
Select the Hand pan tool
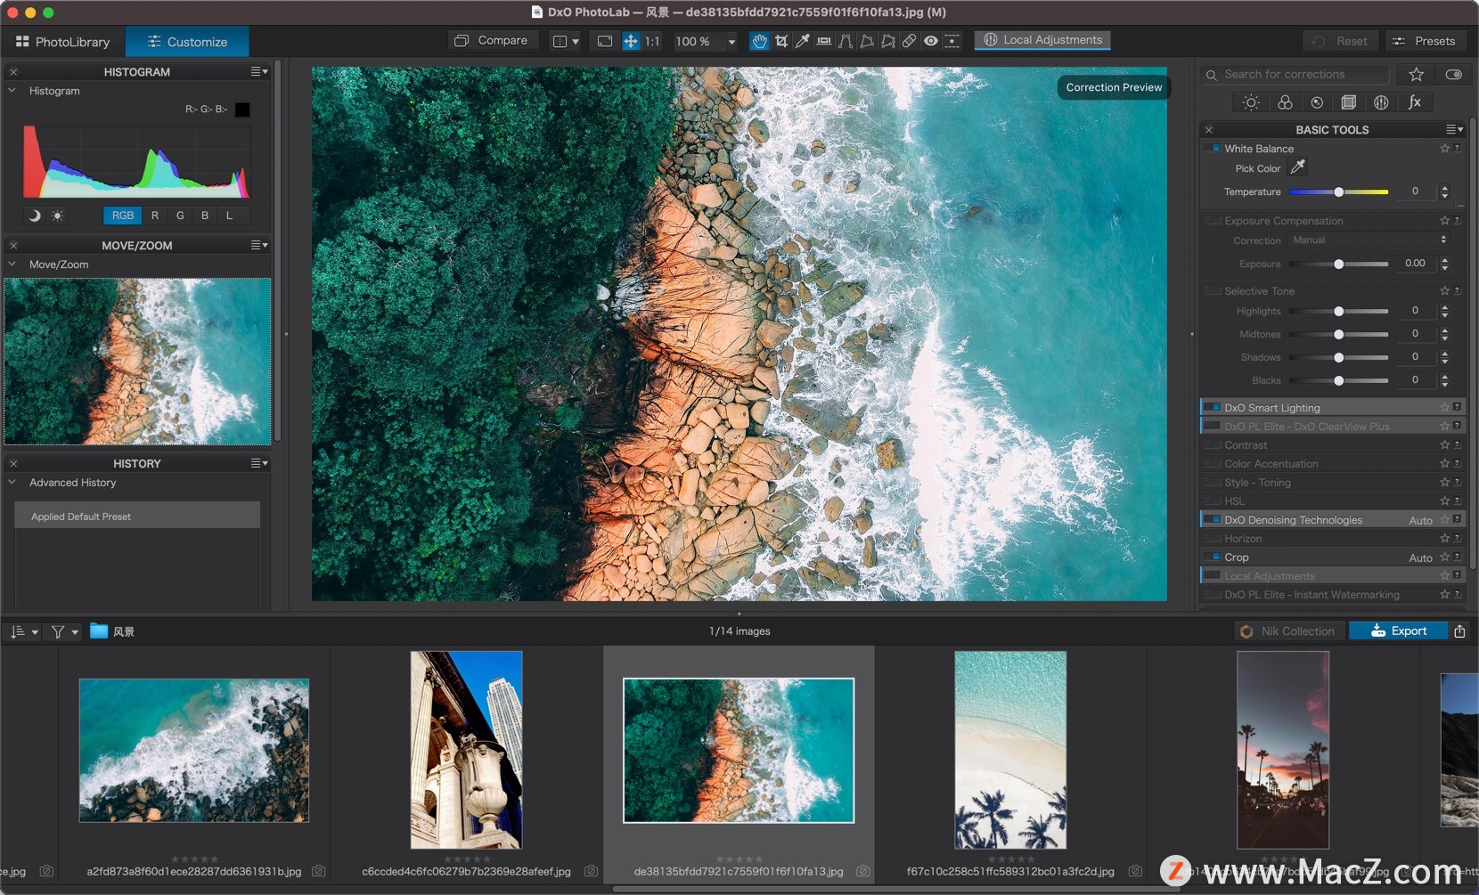759,41
